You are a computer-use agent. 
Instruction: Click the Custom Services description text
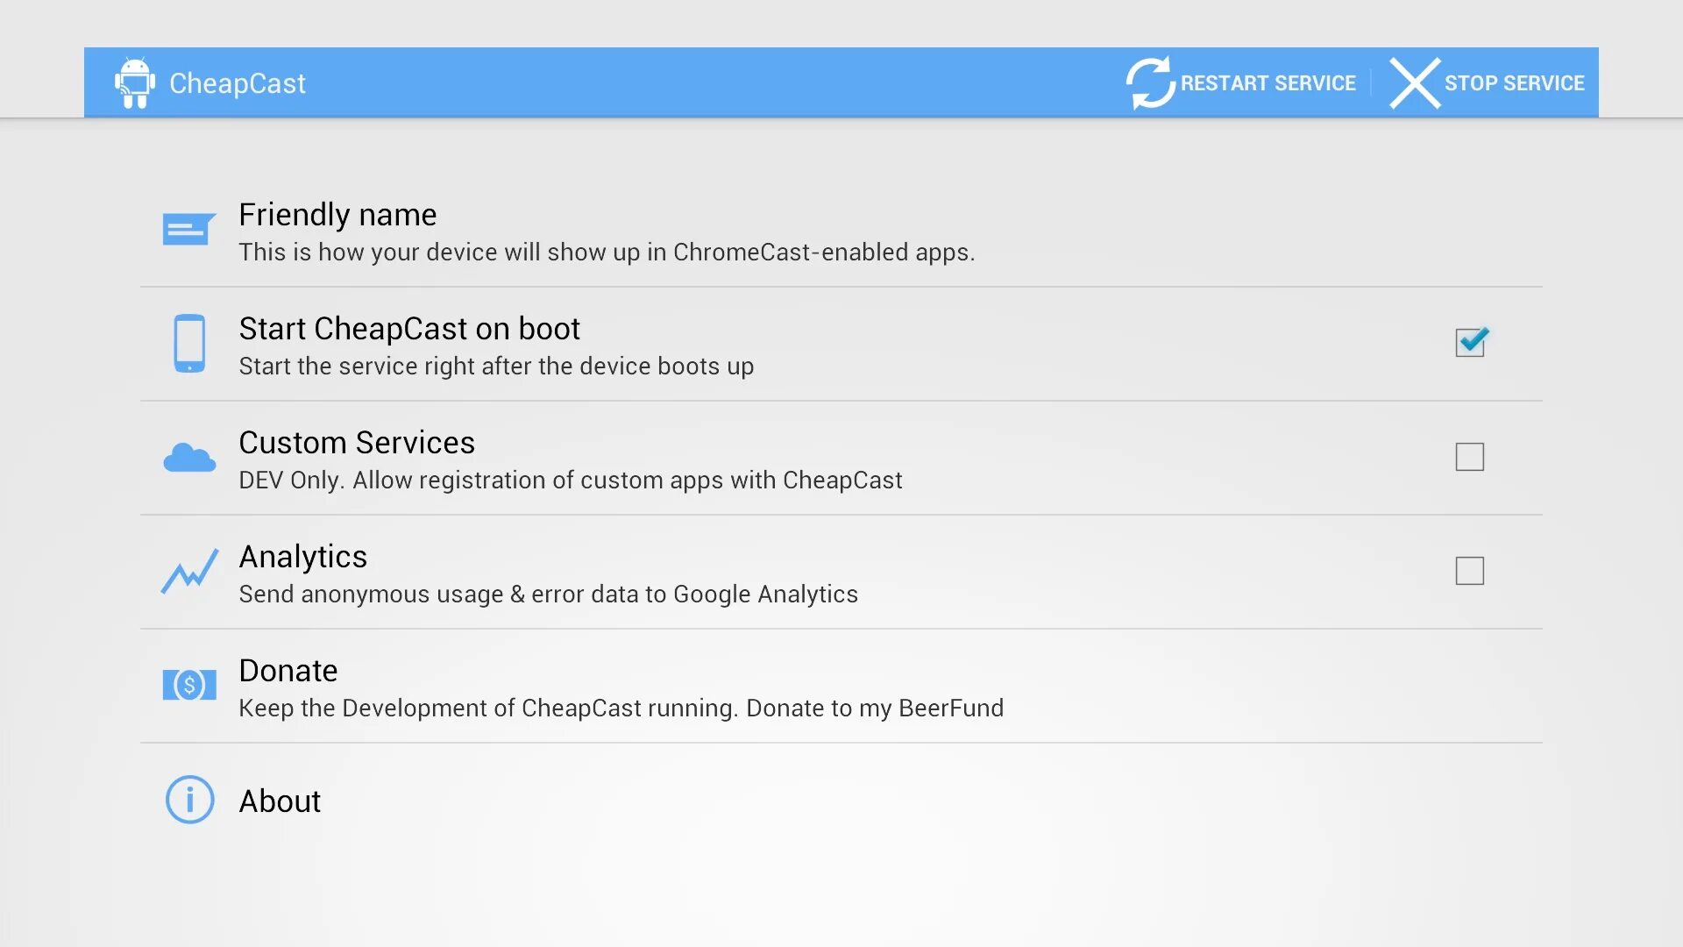(x=570, y=481)
